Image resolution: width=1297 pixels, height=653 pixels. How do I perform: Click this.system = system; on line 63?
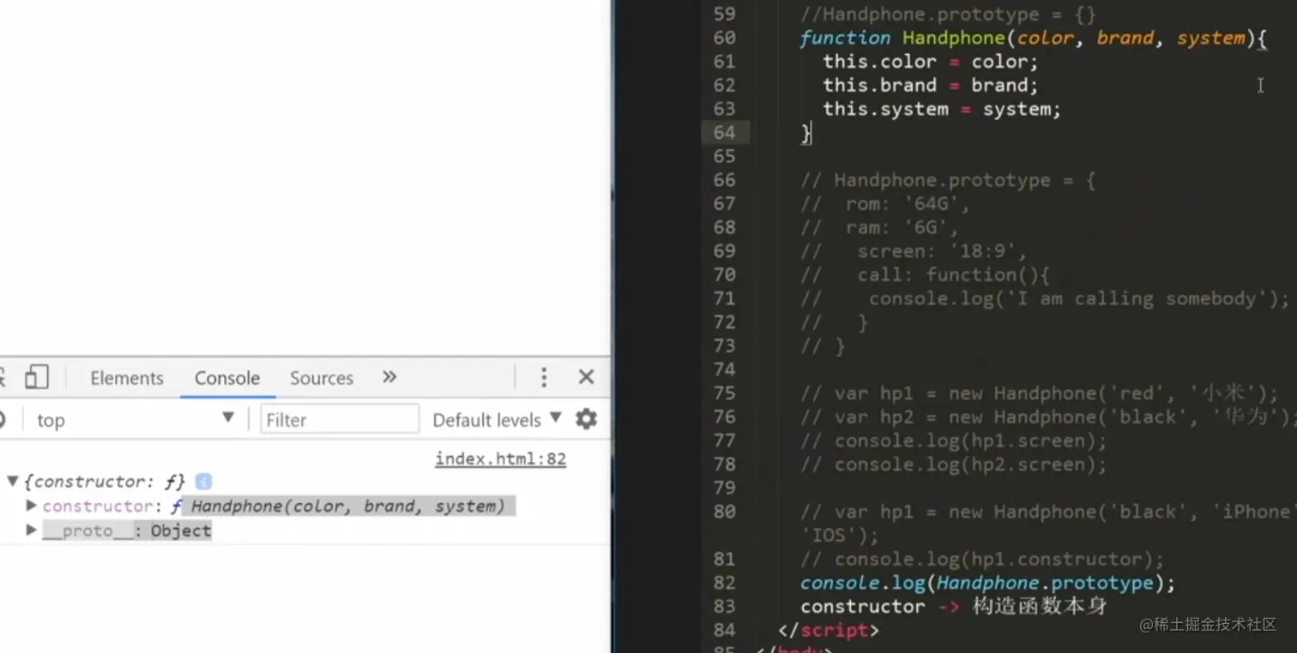(x=942, y=109)
